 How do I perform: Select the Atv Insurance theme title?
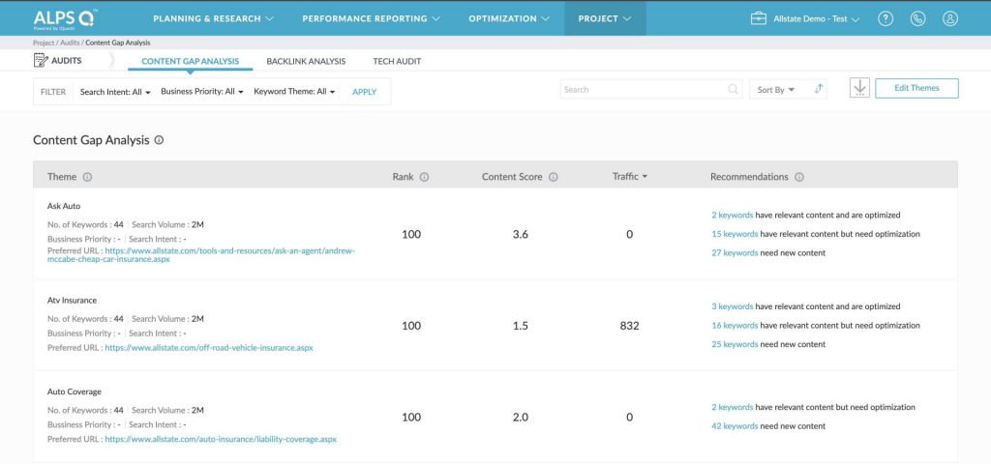72,301
